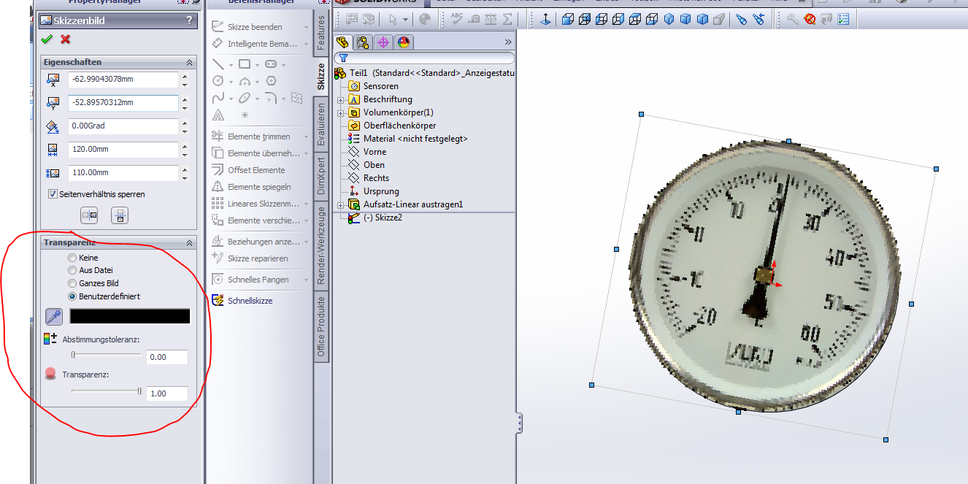Click the green checkmark to confirm Skizzenbild
Image resolution: width=968 pixels, height=484 pixels.
[x=47, y=39]
